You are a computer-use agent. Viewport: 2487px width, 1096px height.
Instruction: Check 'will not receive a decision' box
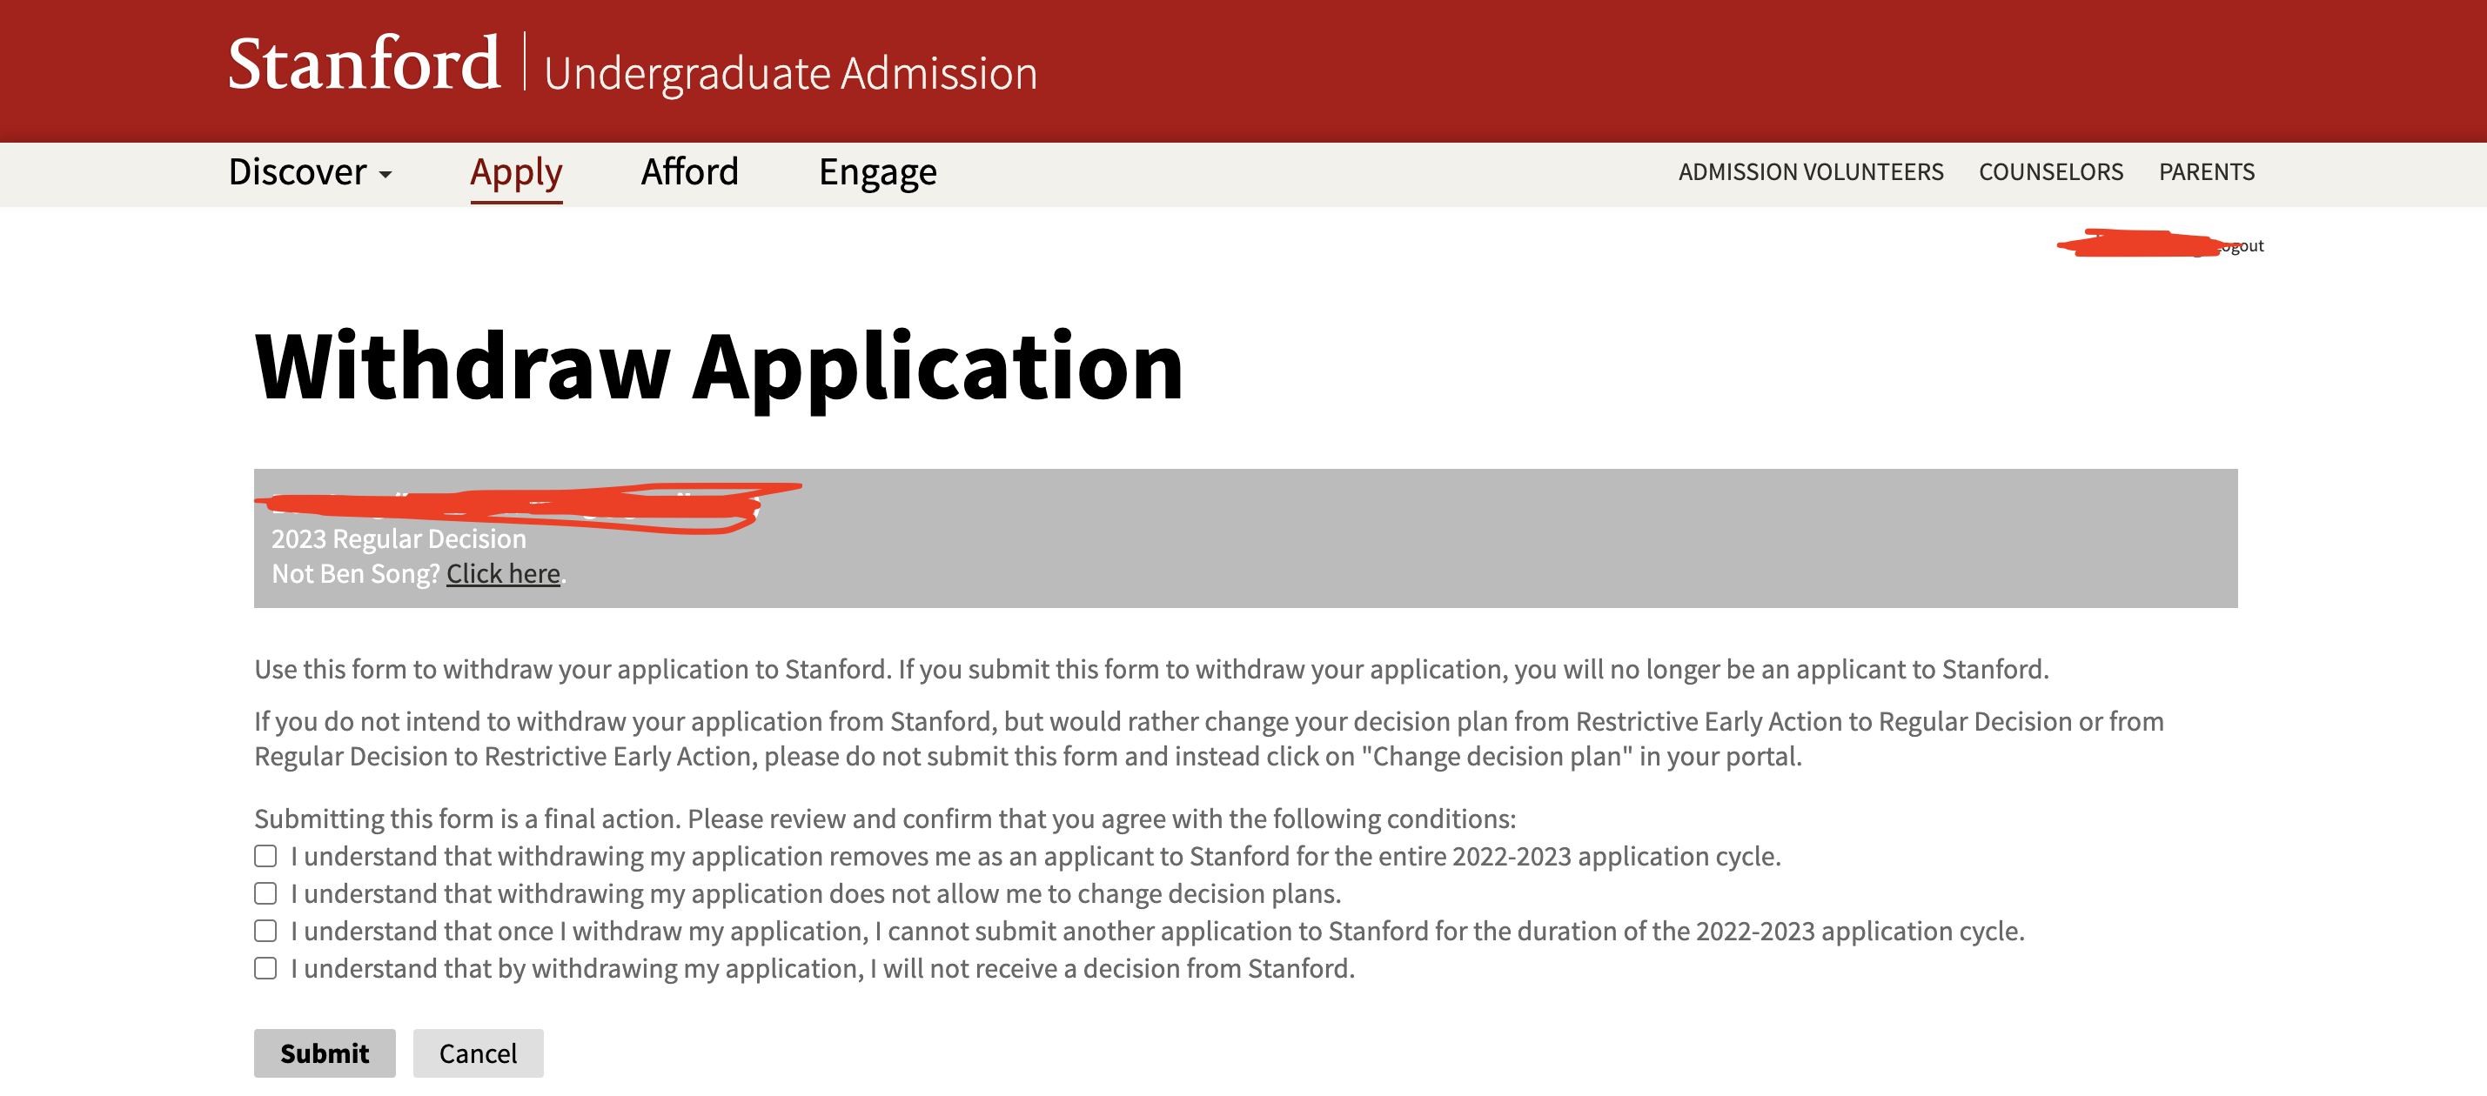(x=265, y=967)
